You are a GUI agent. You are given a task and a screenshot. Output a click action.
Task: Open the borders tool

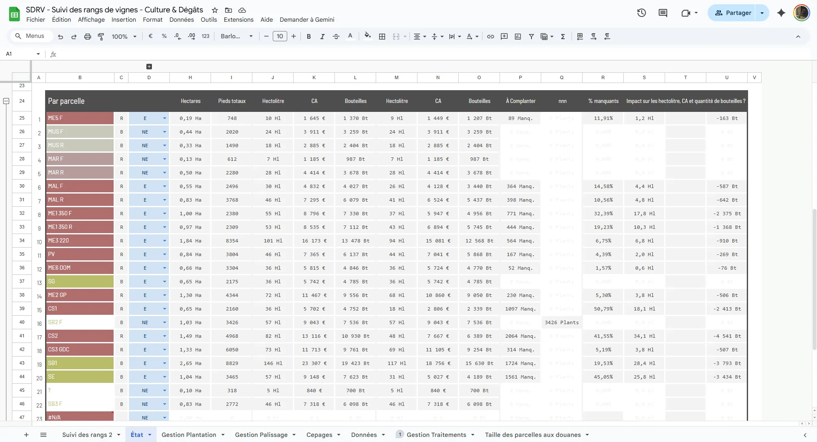click(382, 37)
